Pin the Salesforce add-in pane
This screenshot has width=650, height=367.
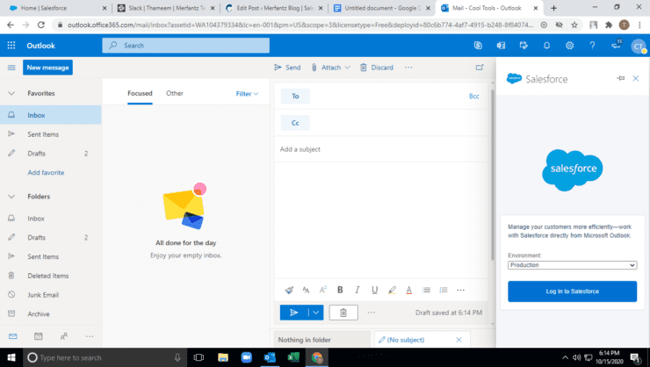[622, 78]
